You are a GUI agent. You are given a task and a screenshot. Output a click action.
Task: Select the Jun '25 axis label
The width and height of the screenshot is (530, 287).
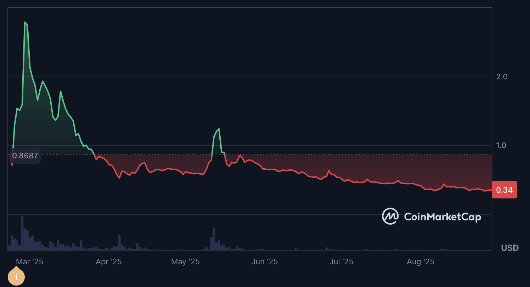tap(264, 262)
